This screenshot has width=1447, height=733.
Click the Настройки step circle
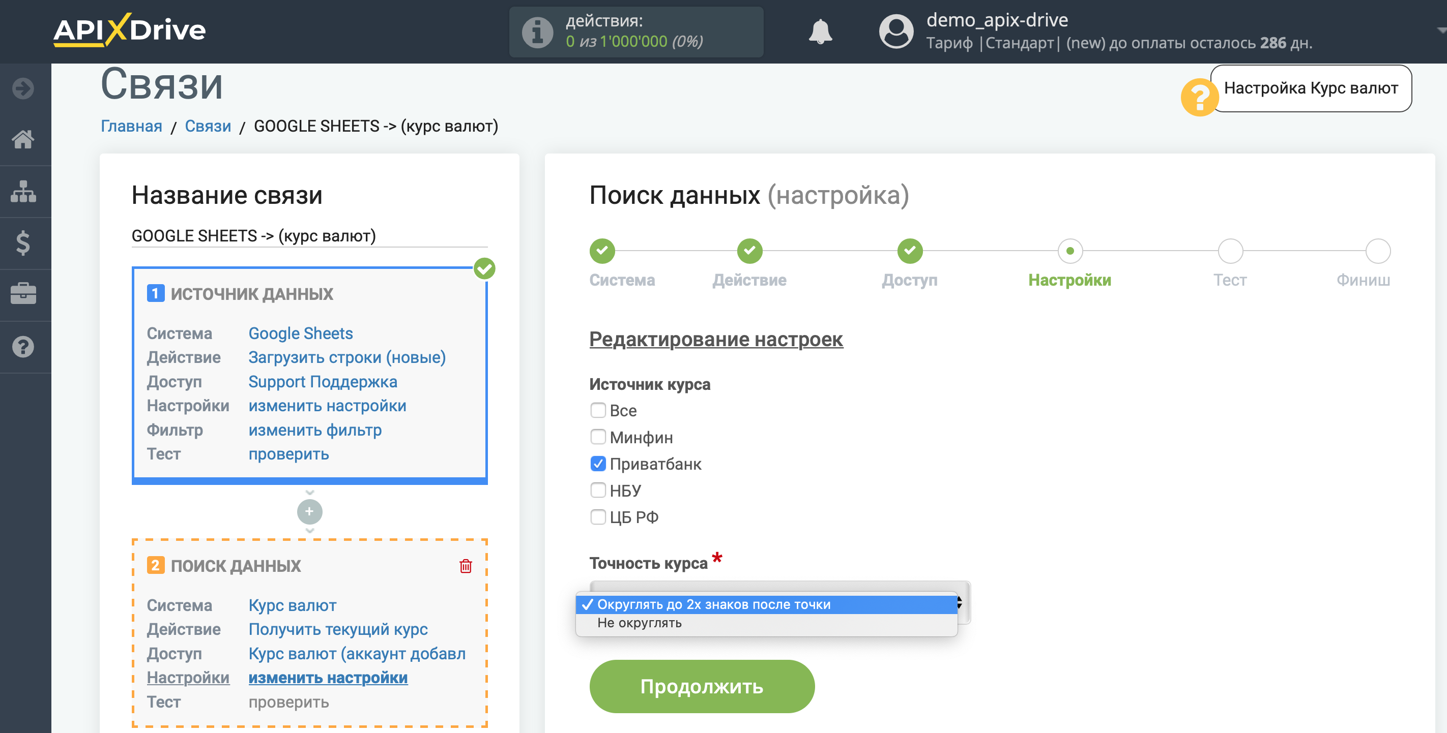coord(1069,251)
